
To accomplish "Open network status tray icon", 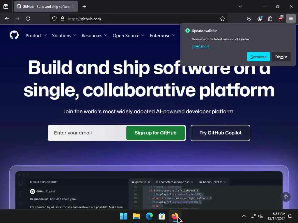I will click(253, 216).
